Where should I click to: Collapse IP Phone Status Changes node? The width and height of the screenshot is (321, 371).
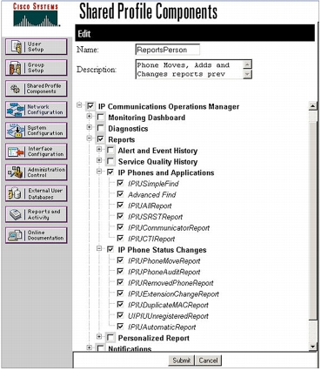(x=99, y=249)
